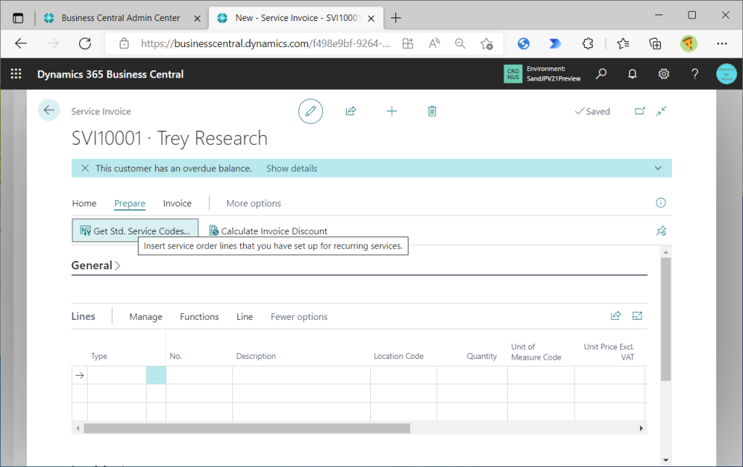
Task: Click the first row Description cell
Action: click(301, 375)
